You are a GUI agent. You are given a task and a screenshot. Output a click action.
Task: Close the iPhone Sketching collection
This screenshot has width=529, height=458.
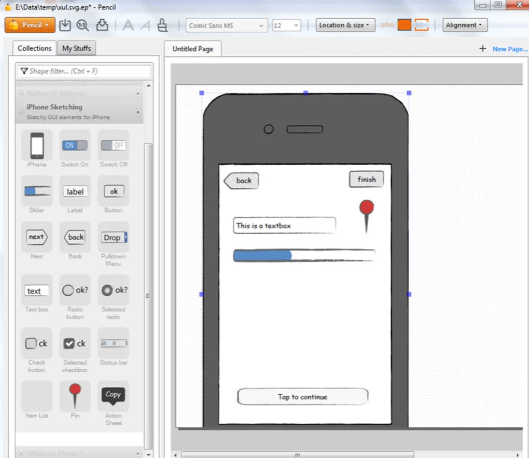pyautogui.click(x=137, y=112)
